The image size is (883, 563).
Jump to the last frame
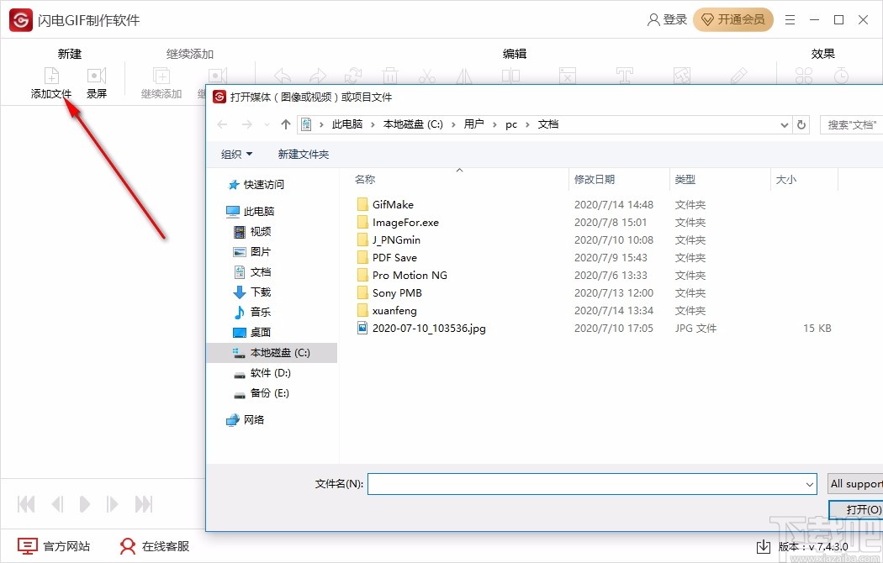click(144, 504)
